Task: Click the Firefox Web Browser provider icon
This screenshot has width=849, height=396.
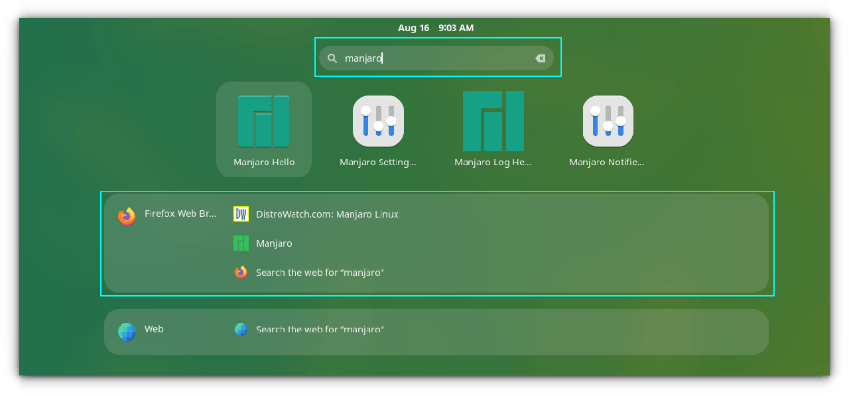Action: click(127, 216)
